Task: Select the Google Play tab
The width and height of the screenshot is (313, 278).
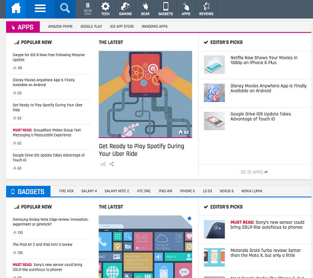Action: pyautogui.click(x=91, y=27)
